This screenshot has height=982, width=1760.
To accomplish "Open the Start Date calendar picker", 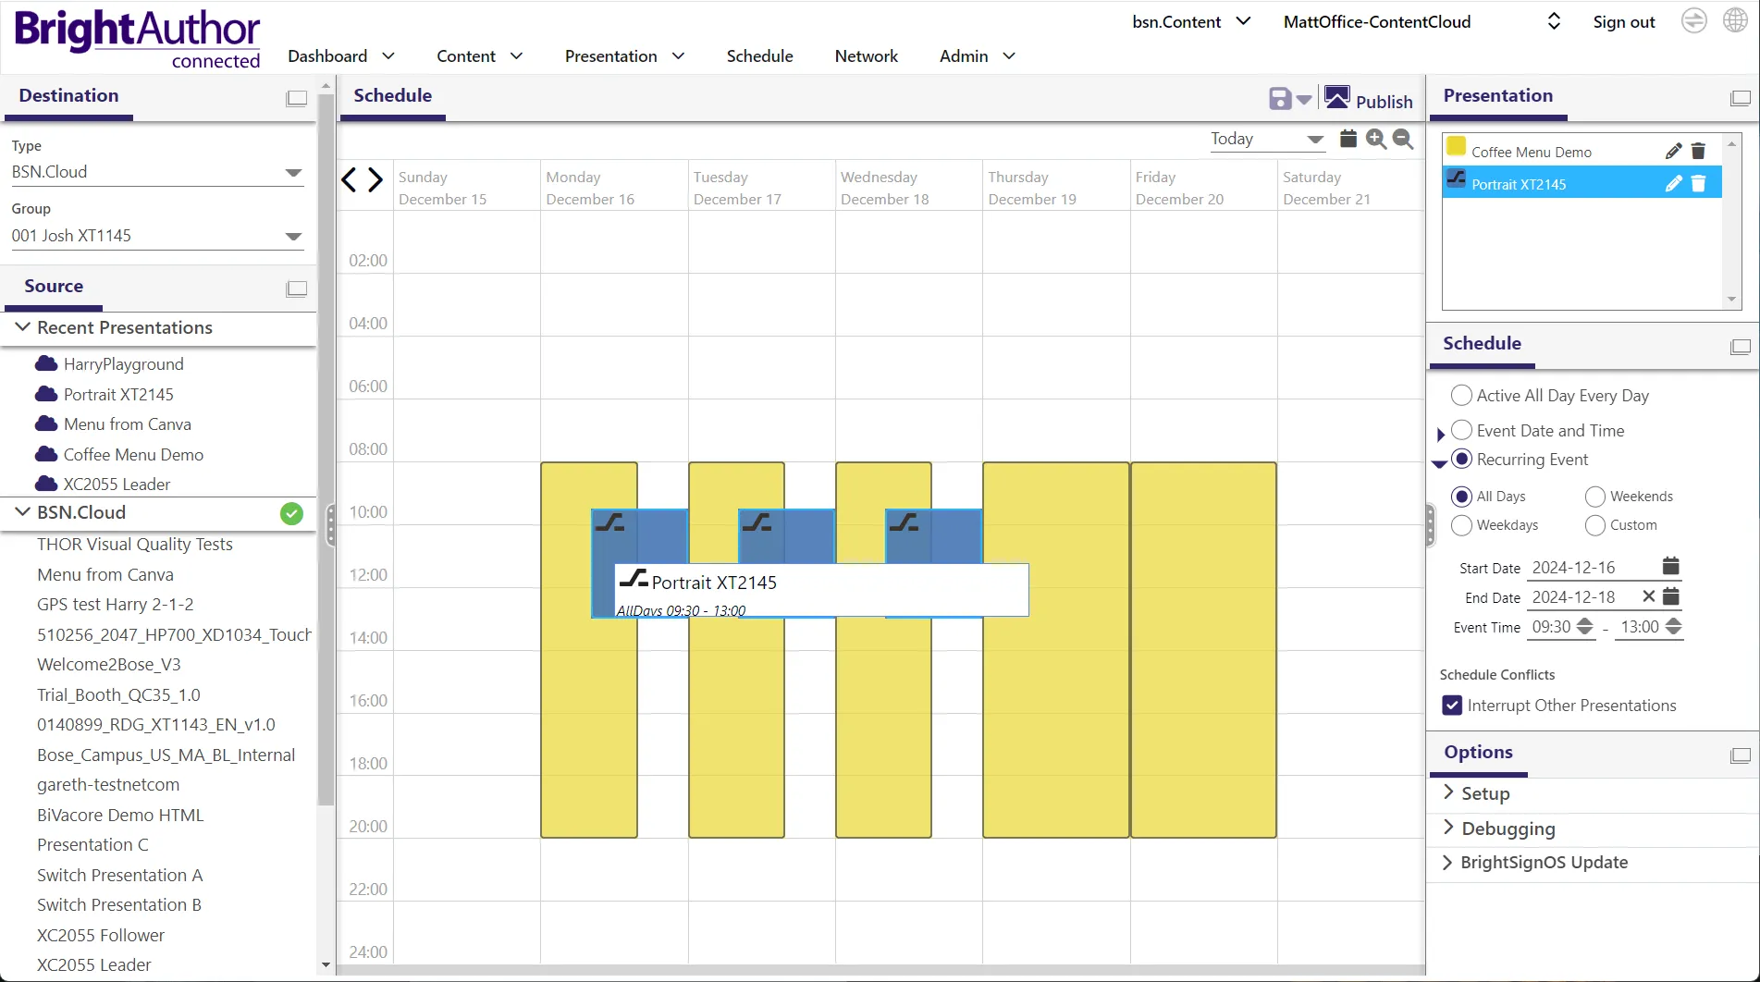I will coord(1670,566).
